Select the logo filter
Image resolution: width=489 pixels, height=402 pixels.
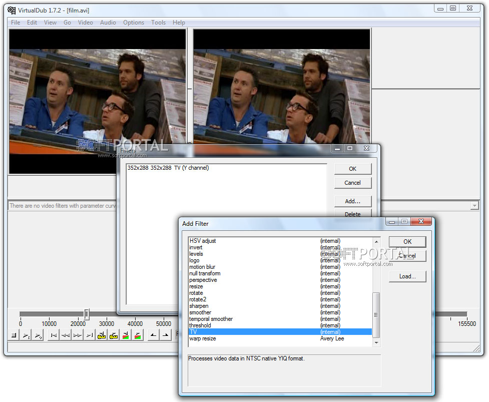coord(280,260)
